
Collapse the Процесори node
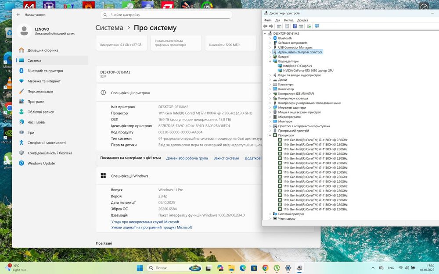[x=270, y=135]
